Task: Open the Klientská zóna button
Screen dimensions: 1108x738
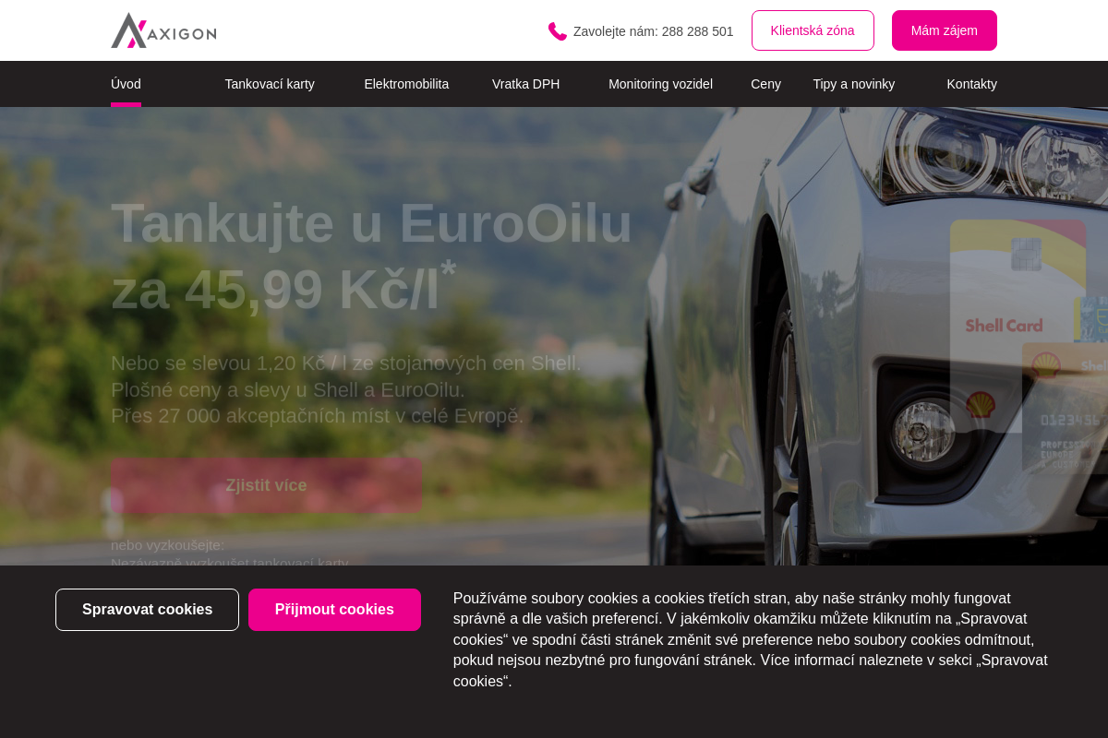Action: click(813, 30)
